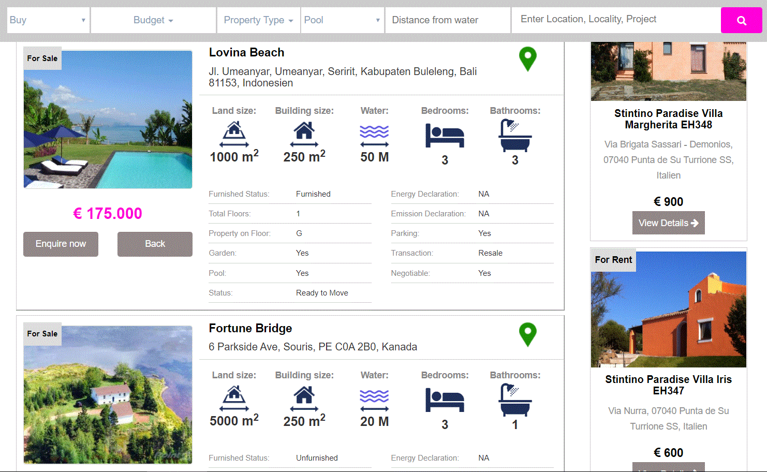Click For Rent badge on Villa Iris
This screenshot has height=472, width=767.
[x=613, y=260]
